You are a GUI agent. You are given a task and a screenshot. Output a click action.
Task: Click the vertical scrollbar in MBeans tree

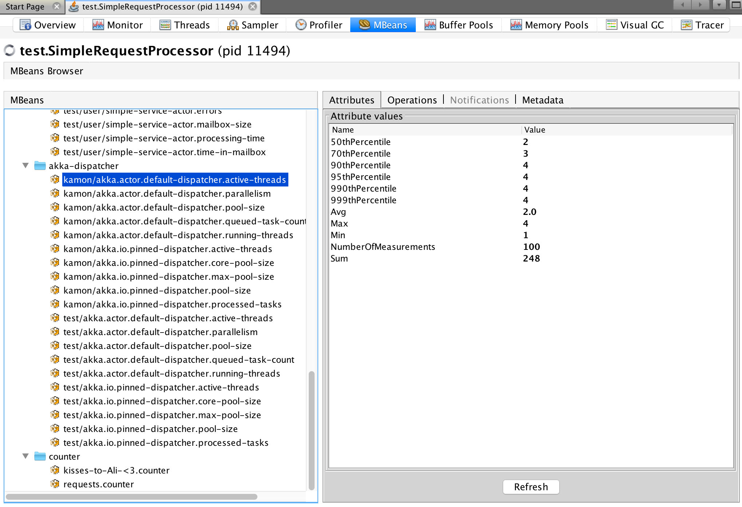(311, 430)
